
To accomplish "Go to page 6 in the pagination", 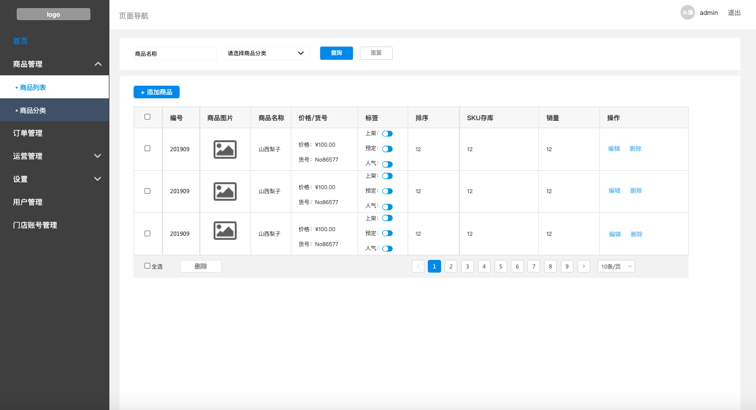I will pyautogui.click(x=517, y=266).
